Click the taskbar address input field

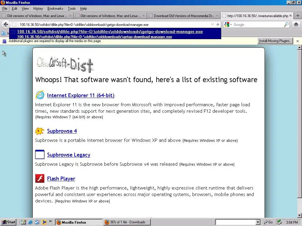236,222
